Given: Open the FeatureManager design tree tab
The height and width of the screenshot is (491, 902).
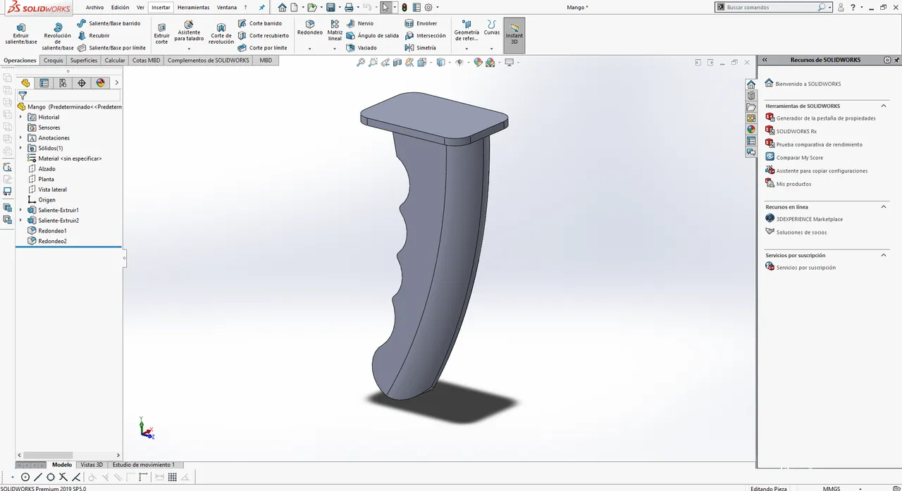Looking at the screenshot, I should pos(26,82).
